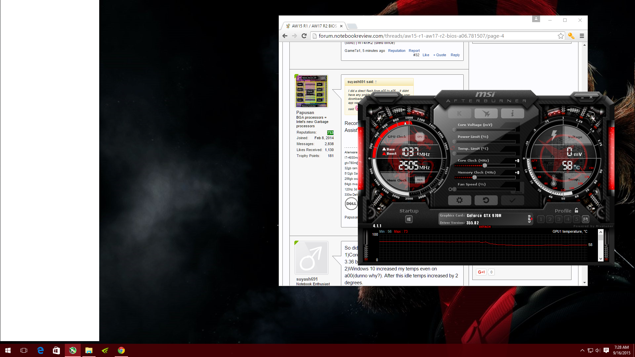Click the Fan Speed slider handle
The height and width of the screenshot is (357, 635).
click(454, 189)
